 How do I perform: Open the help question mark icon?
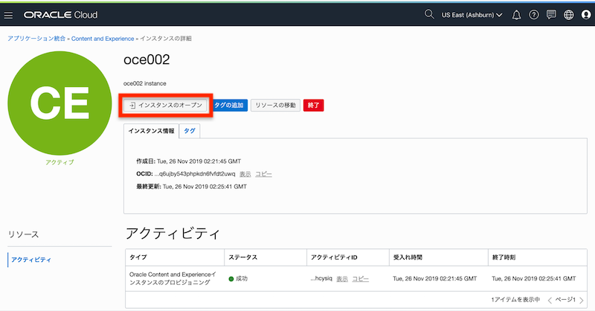point(534,15)
